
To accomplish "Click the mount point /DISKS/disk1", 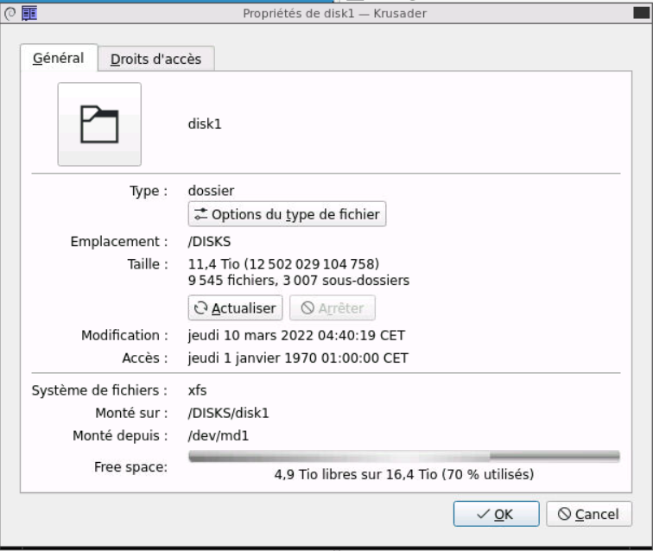I will point(229,413).
